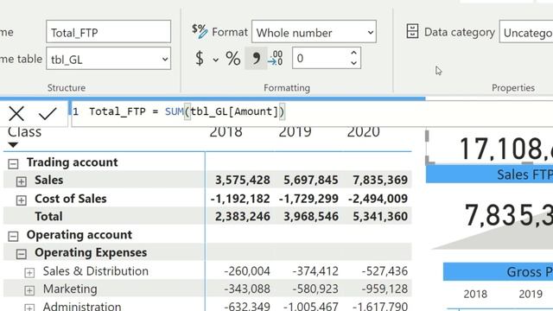Select the 2019 column header
The height and width of the screenshot is (311, 553).
(x=295, y=132)
